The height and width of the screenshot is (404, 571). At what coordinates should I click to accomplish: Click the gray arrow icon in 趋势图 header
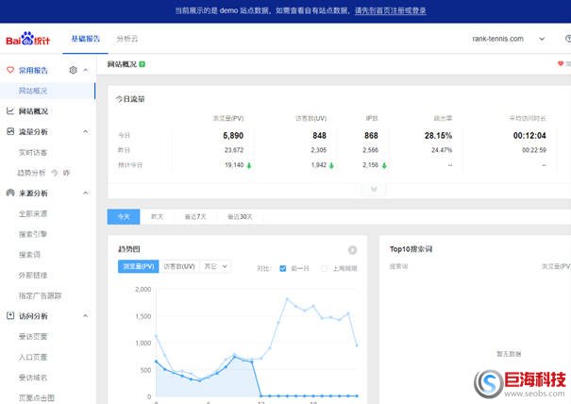pos(352,250)
